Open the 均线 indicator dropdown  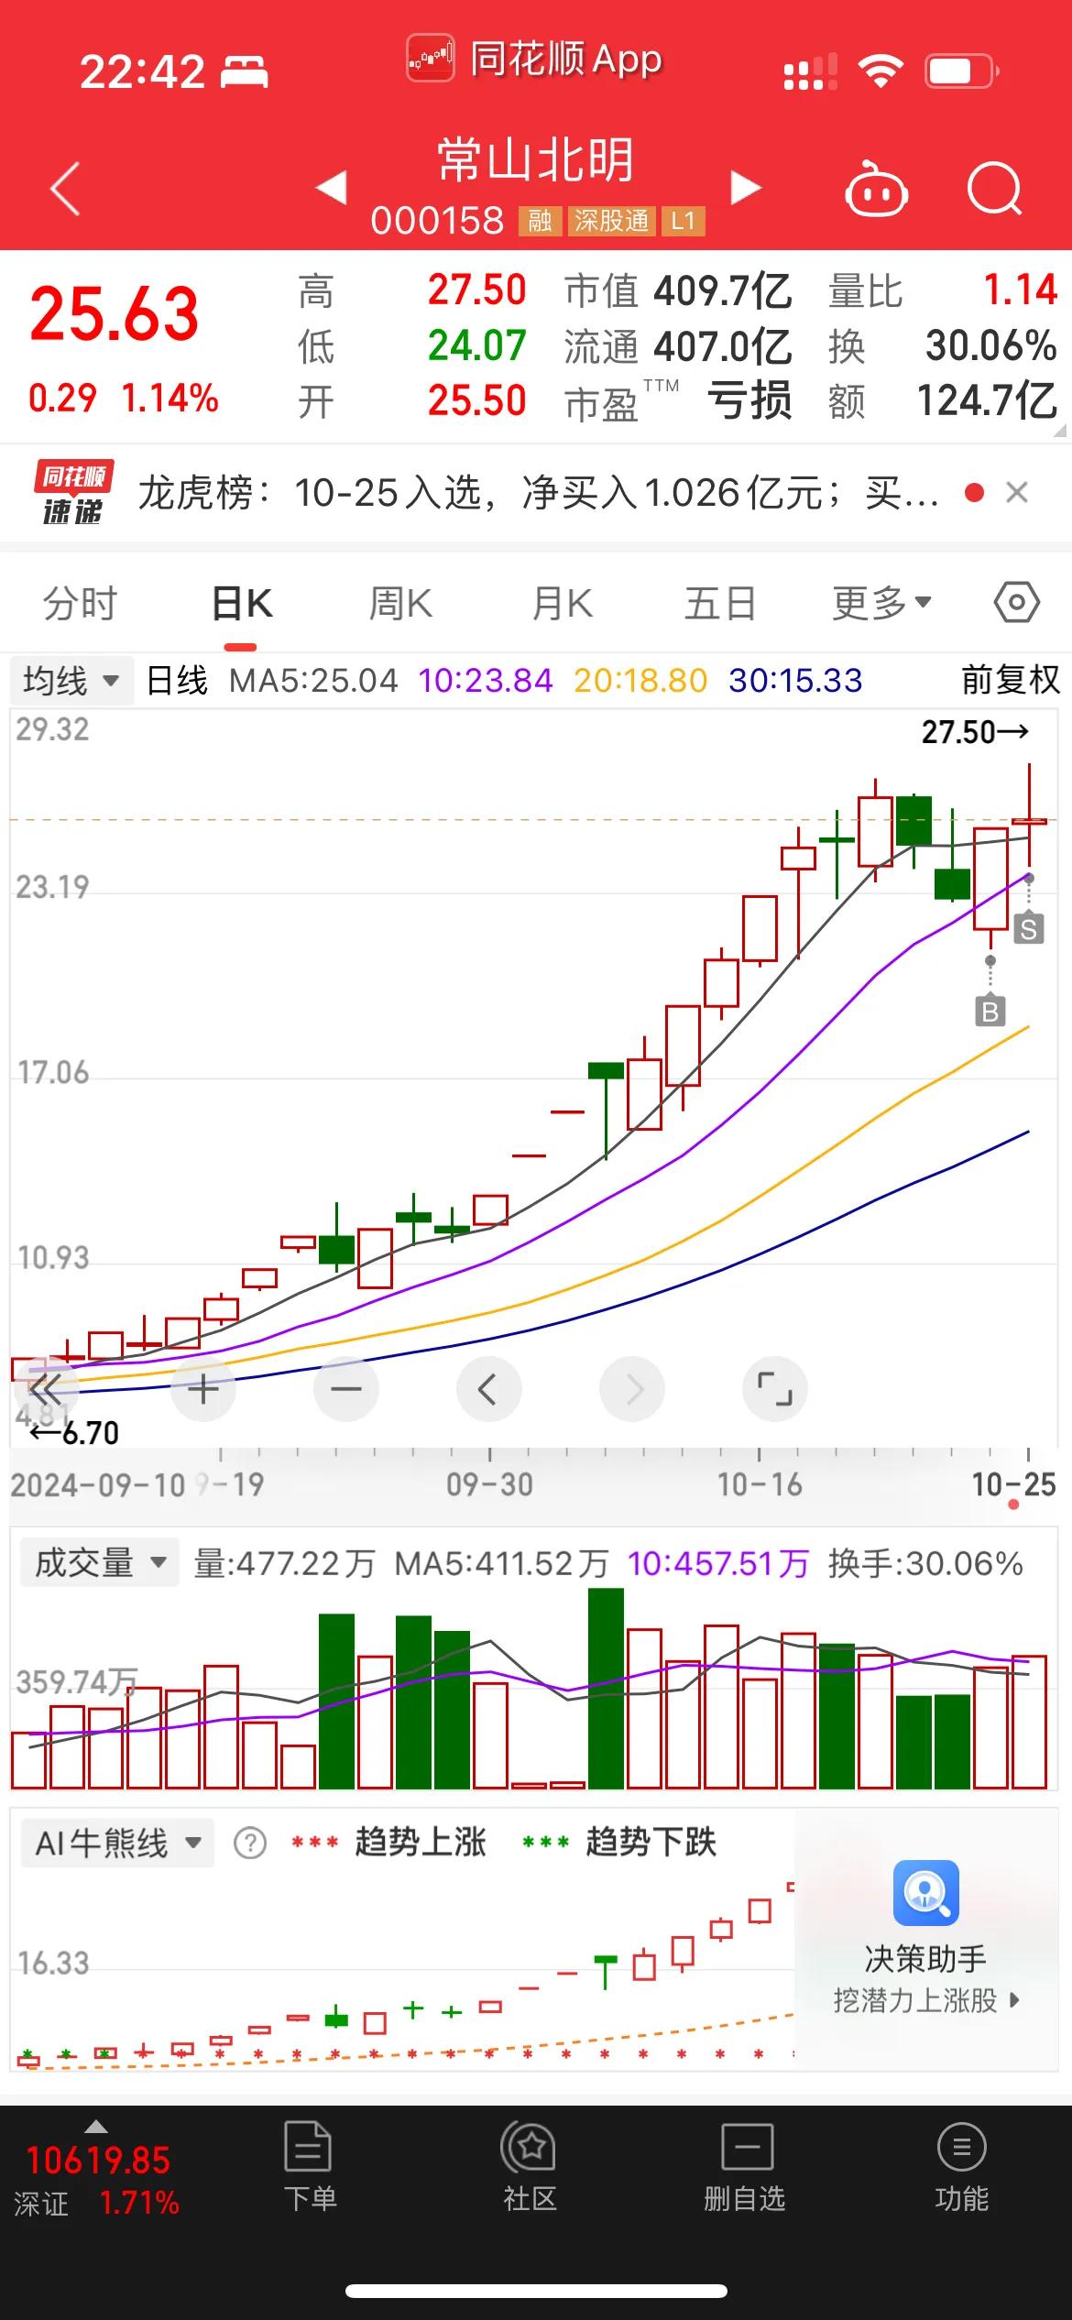[71, 681]
